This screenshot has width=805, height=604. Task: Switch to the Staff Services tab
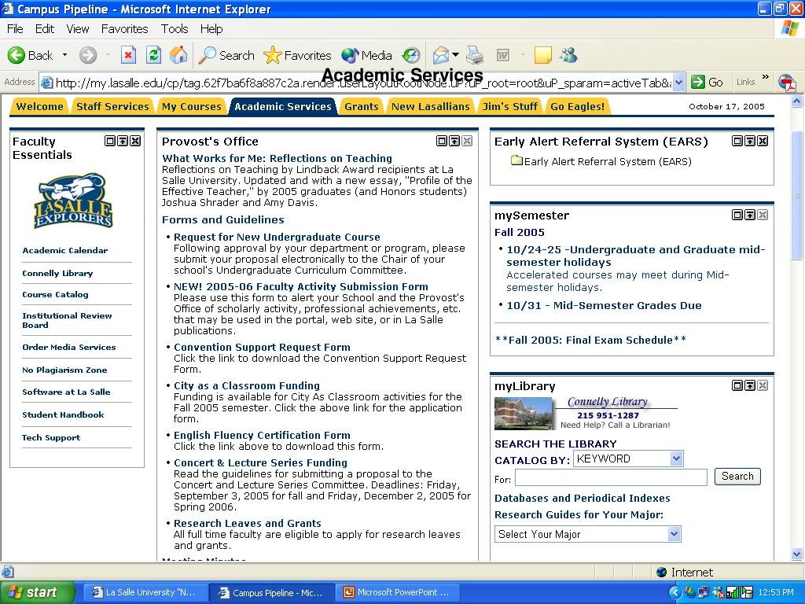(112, 106)
